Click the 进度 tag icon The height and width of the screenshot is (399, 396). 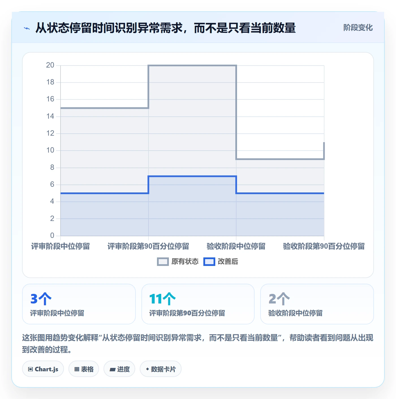(x=112, y=369)
